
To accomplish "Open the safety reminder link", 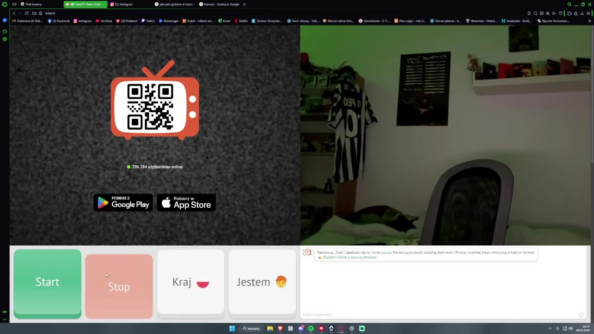I will point(350,257).
